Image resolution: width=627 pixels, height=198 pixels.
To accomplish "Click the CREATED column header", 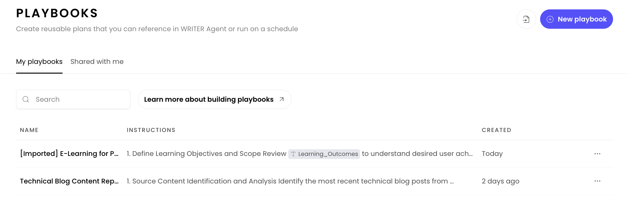I will pos(496,130).
